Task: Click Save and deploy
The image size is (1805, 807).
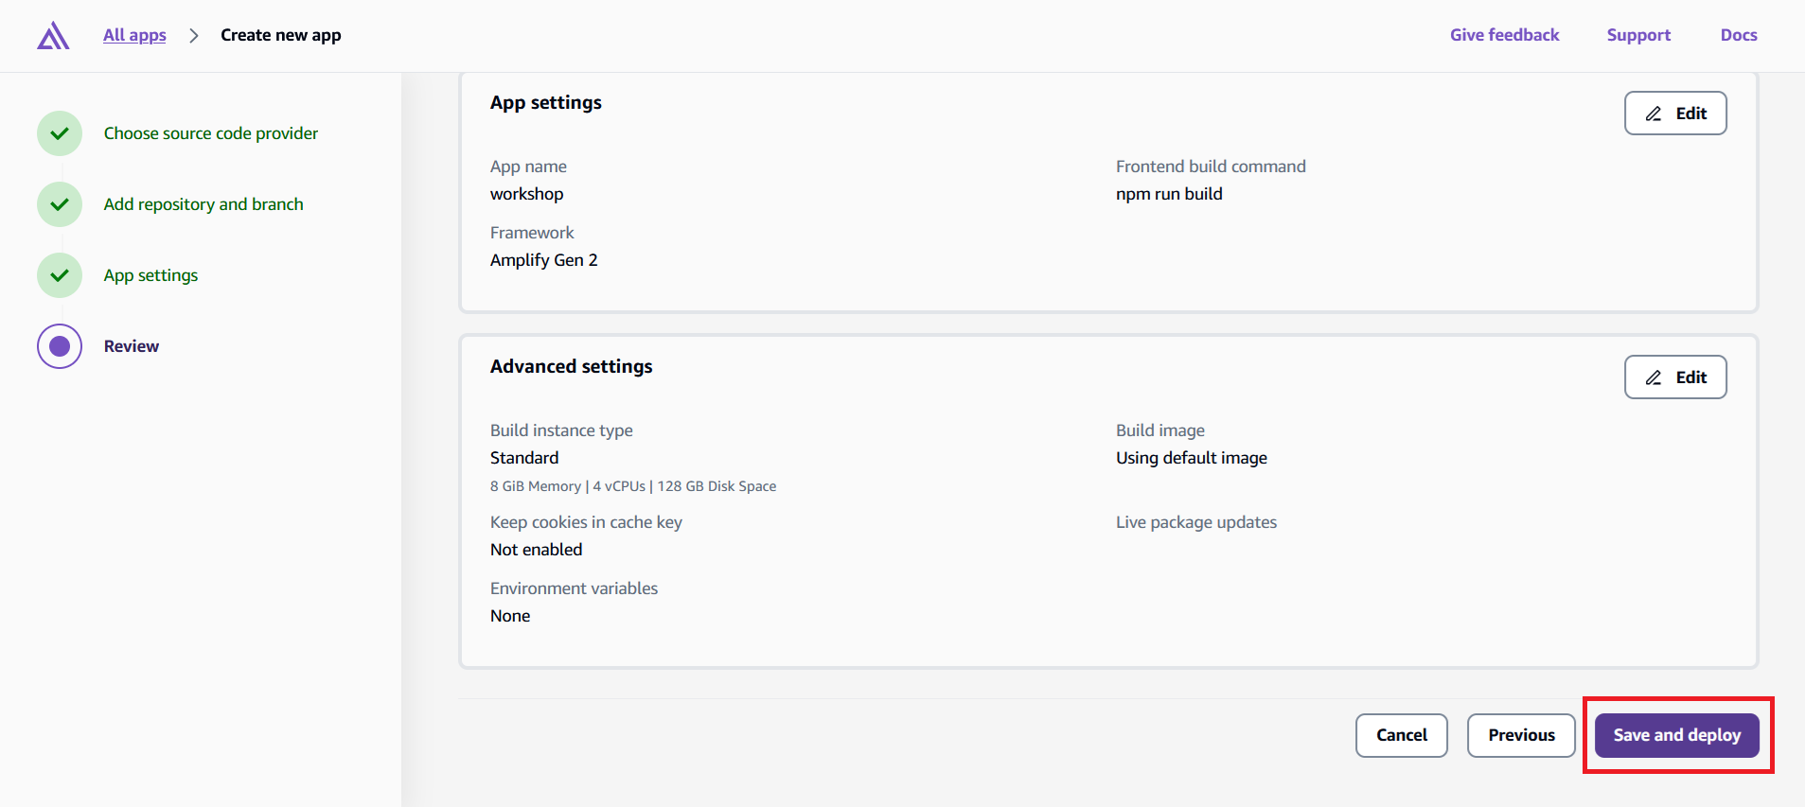Action: pos(1677,735)
